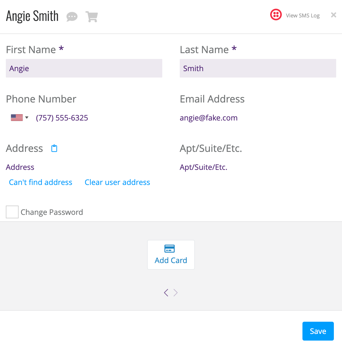Click the credit card icon above Add Card
Screen dimensions: 342x349
click(170, 249)
